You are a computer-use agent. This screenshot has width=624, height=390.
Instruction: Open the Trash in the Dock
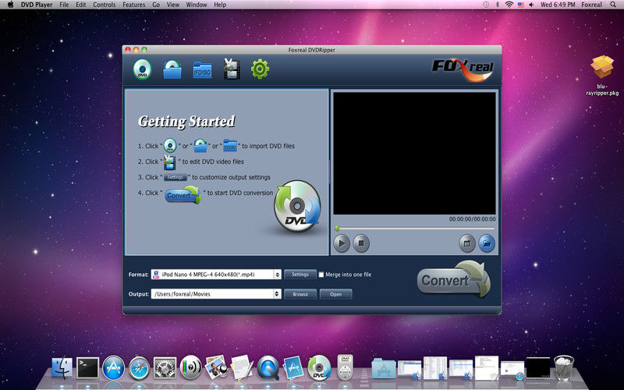tap(564, 367)
